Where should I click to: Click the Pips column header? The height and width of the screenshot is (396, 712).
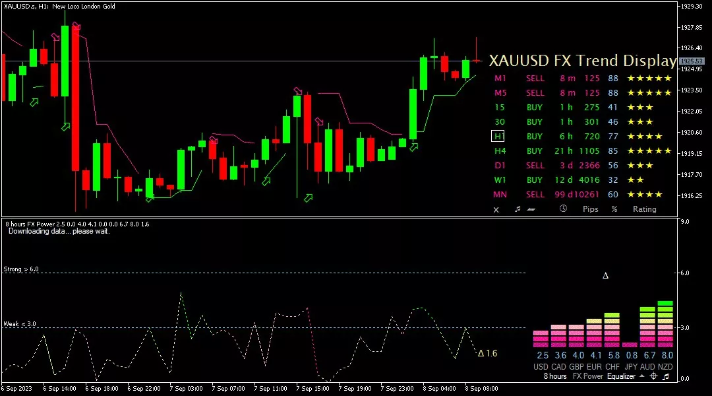coord(590,209)
